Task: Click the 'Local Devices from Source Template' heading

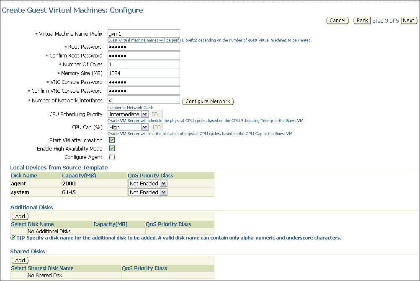Action: [59, 167]
